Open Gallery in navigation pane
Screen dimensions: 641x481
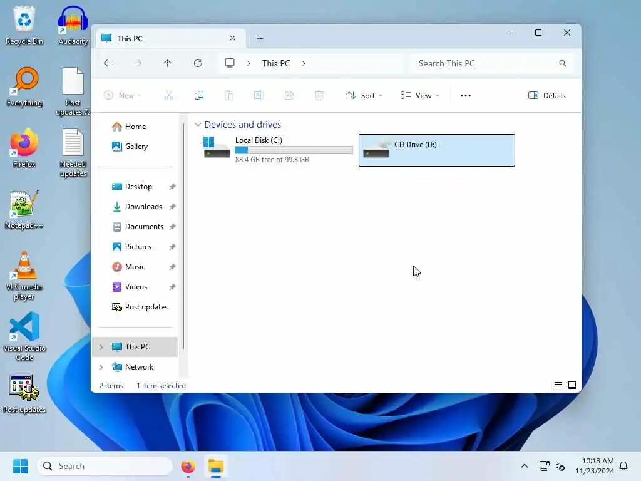135,147
